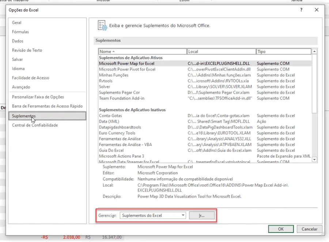Sort add-ins by the Tipo column header

click(x=284, y=51)
